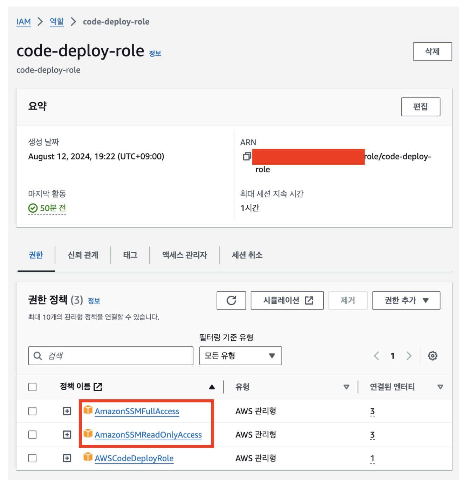Click the creation date August 12, 2024 text
The height and width of the screenshot is (483, 464).
pyautogui.click(x=96, y=156)
